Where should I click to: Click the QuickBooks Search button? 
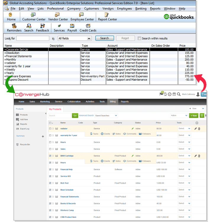tap(104, 38)
